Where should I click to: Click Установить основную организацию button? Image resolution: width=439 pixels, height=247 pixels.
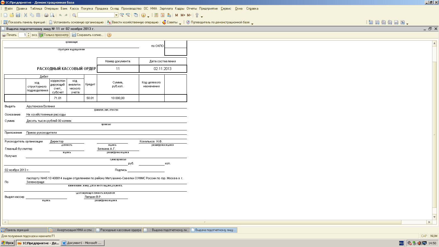coord(76,22)
